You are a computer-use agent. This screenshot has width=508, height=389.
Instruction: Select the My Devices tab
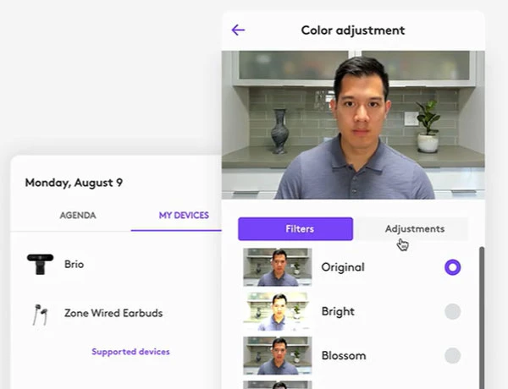[184, 216]
